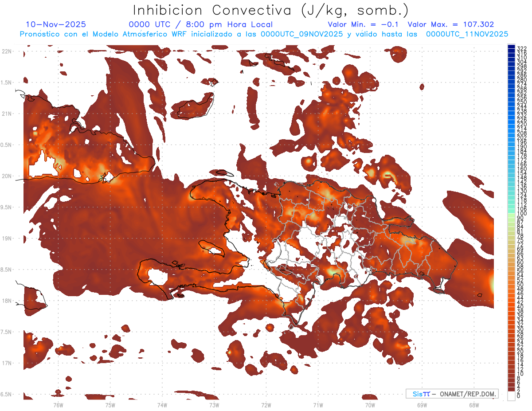532x411 pixels.
Task: Click the '68W' longitude label
Action: coord(473,405)
